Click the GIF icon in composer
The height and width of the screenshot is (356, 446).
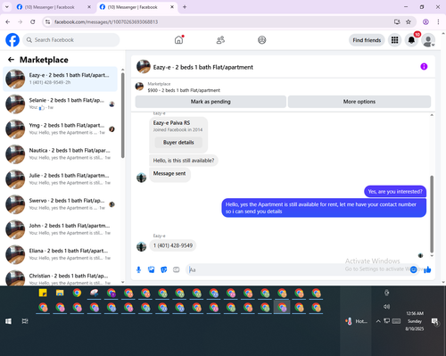pos(177,269)
